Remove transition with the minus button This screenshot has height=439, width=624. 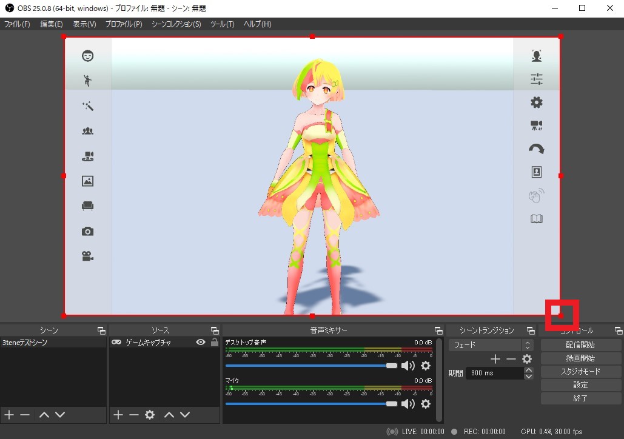(x=511, y=359)
